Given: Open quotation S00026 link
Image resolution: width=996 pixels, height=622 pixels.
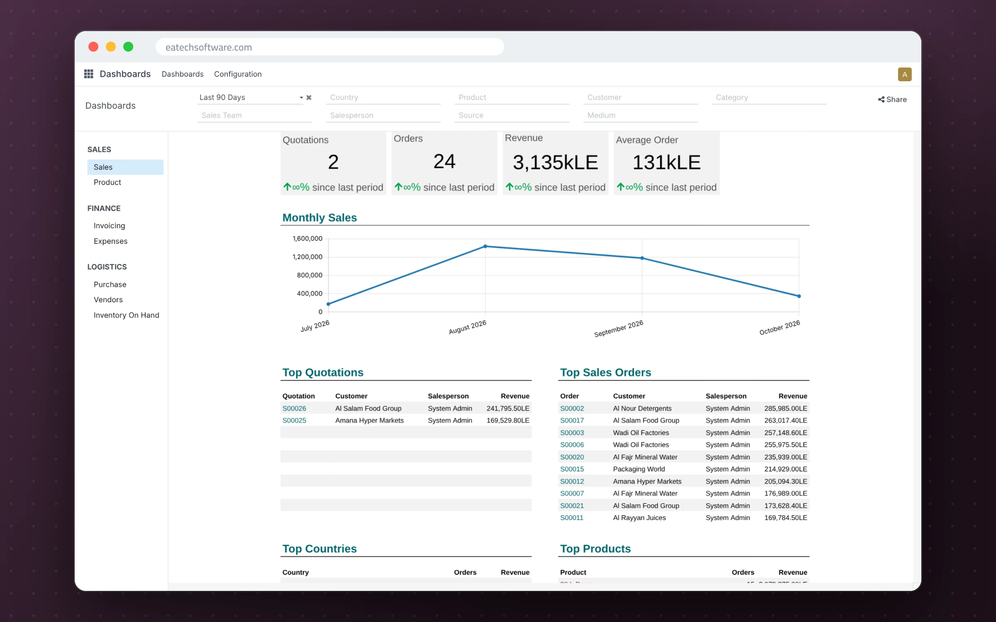Looking at the screenshot, I should [294, 408].
